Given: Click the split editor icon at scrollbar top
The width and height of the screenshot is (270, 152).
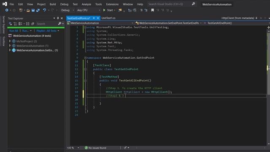Looking at the screenshot, I should [x=268, y=27].
